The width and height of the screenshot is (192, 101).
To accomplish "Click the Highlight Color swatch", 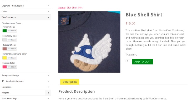I will click(4, 49).
